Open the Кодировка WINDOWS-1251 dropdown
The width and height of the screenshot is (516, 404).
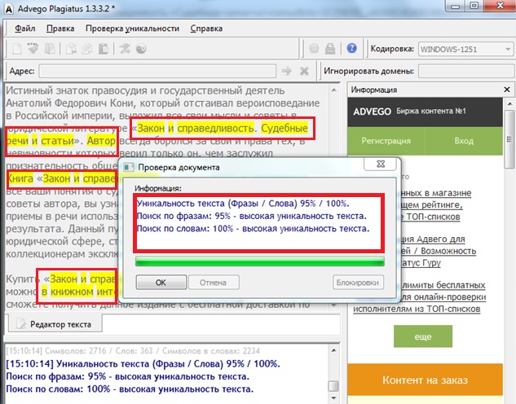point(465,50)
